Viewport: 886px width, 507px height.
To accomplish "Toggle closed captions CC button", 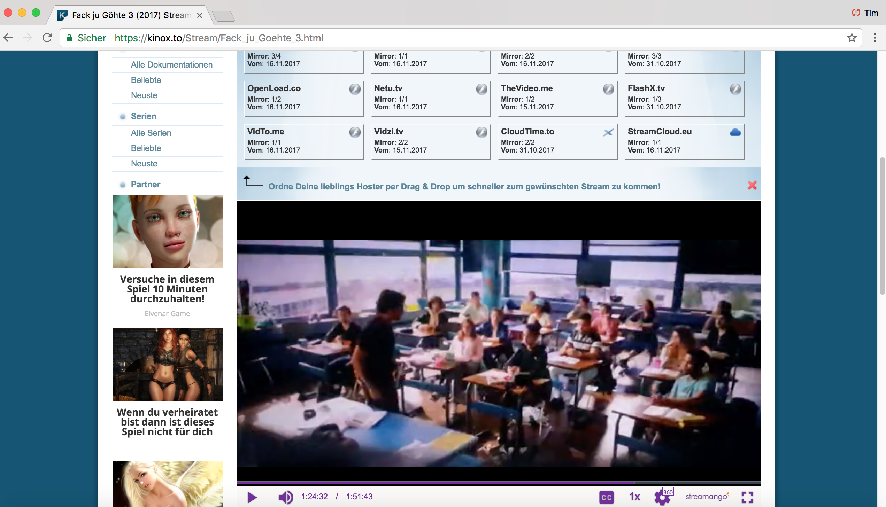I will 606,497.
